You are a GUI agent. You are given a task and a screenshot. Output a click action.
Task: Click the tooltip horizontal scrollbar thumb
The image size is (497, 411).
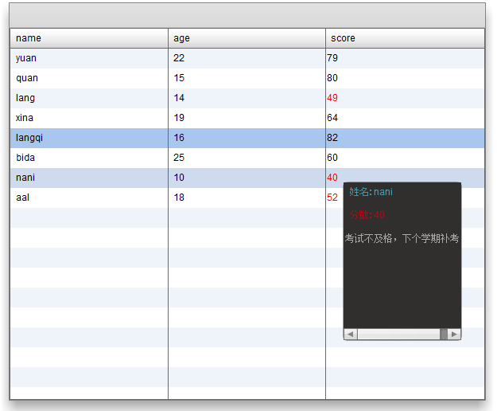444,335
